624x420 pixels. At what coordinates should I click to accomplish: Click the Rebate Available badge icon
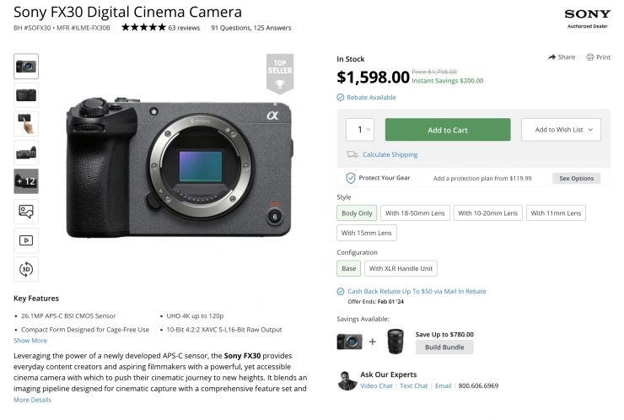[341, 98]
